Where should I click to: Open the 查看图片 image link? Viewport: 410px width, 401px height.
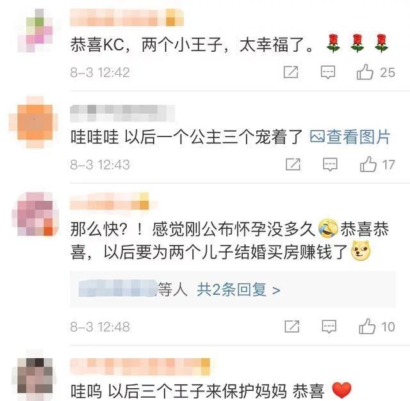pos(350,136)
